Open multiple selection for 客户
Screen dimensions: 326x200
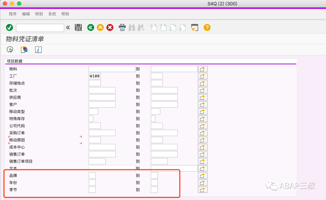203,105
